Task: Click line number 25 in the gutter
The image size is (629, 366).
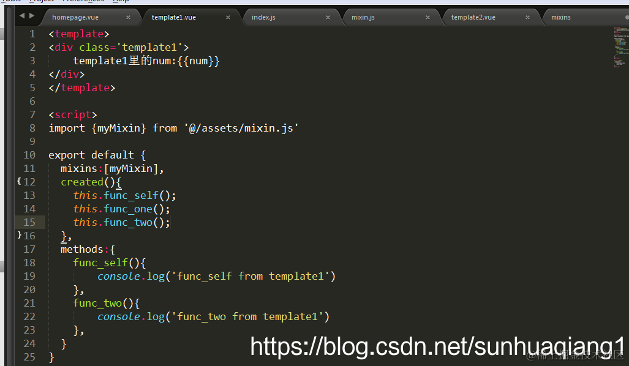Action: click(29, 357)
